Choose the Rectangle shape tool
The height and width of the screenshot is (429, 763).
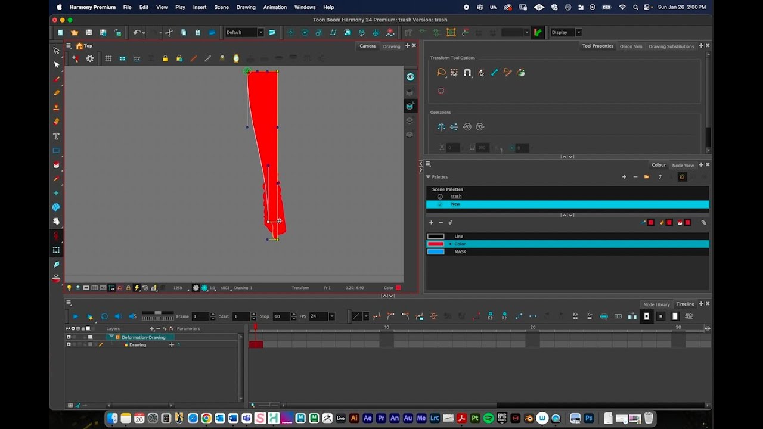(x=57, y=150)
